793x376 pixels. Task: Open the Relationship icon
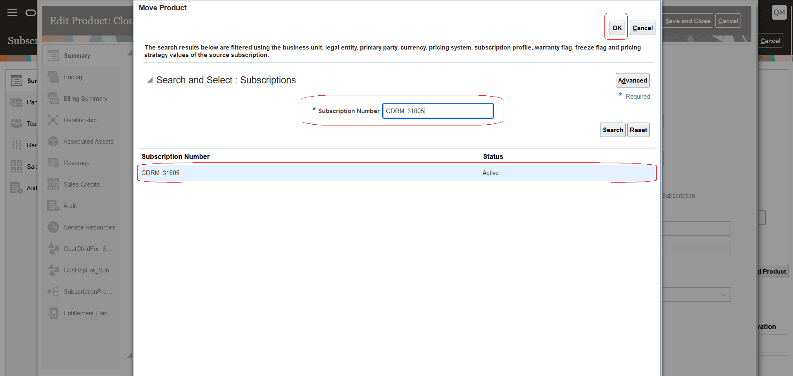(53, 120)
